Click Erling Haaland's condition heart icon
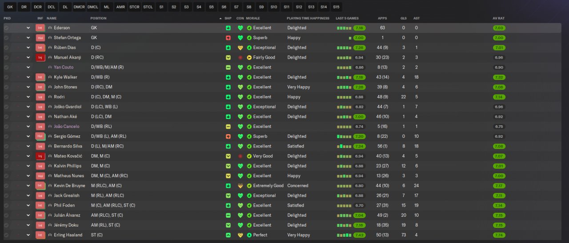 (x=240, y=235)
